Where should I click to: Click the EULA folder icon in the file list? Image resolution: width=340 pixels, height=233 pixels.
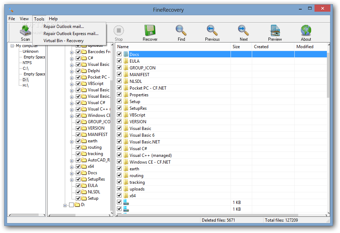(126, 61)
